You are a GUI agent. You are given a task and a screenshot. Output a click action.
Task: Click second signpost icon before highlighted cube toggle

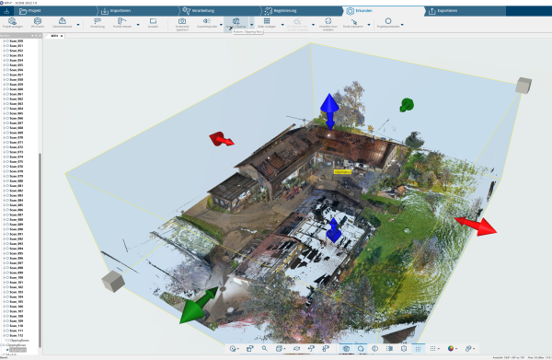tap(326, 348)
